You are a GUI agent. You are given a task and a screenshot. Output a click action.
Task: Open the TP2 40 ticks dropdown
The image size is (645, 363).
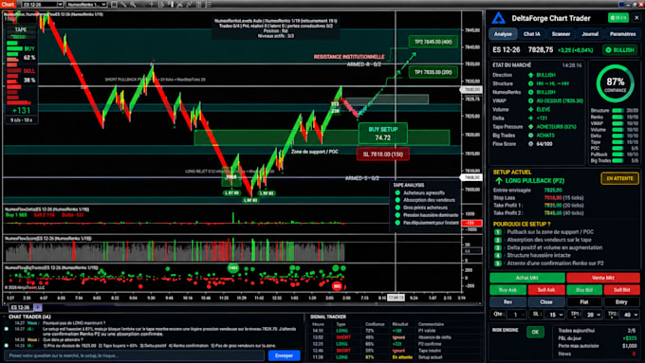(x=630, y=315)
